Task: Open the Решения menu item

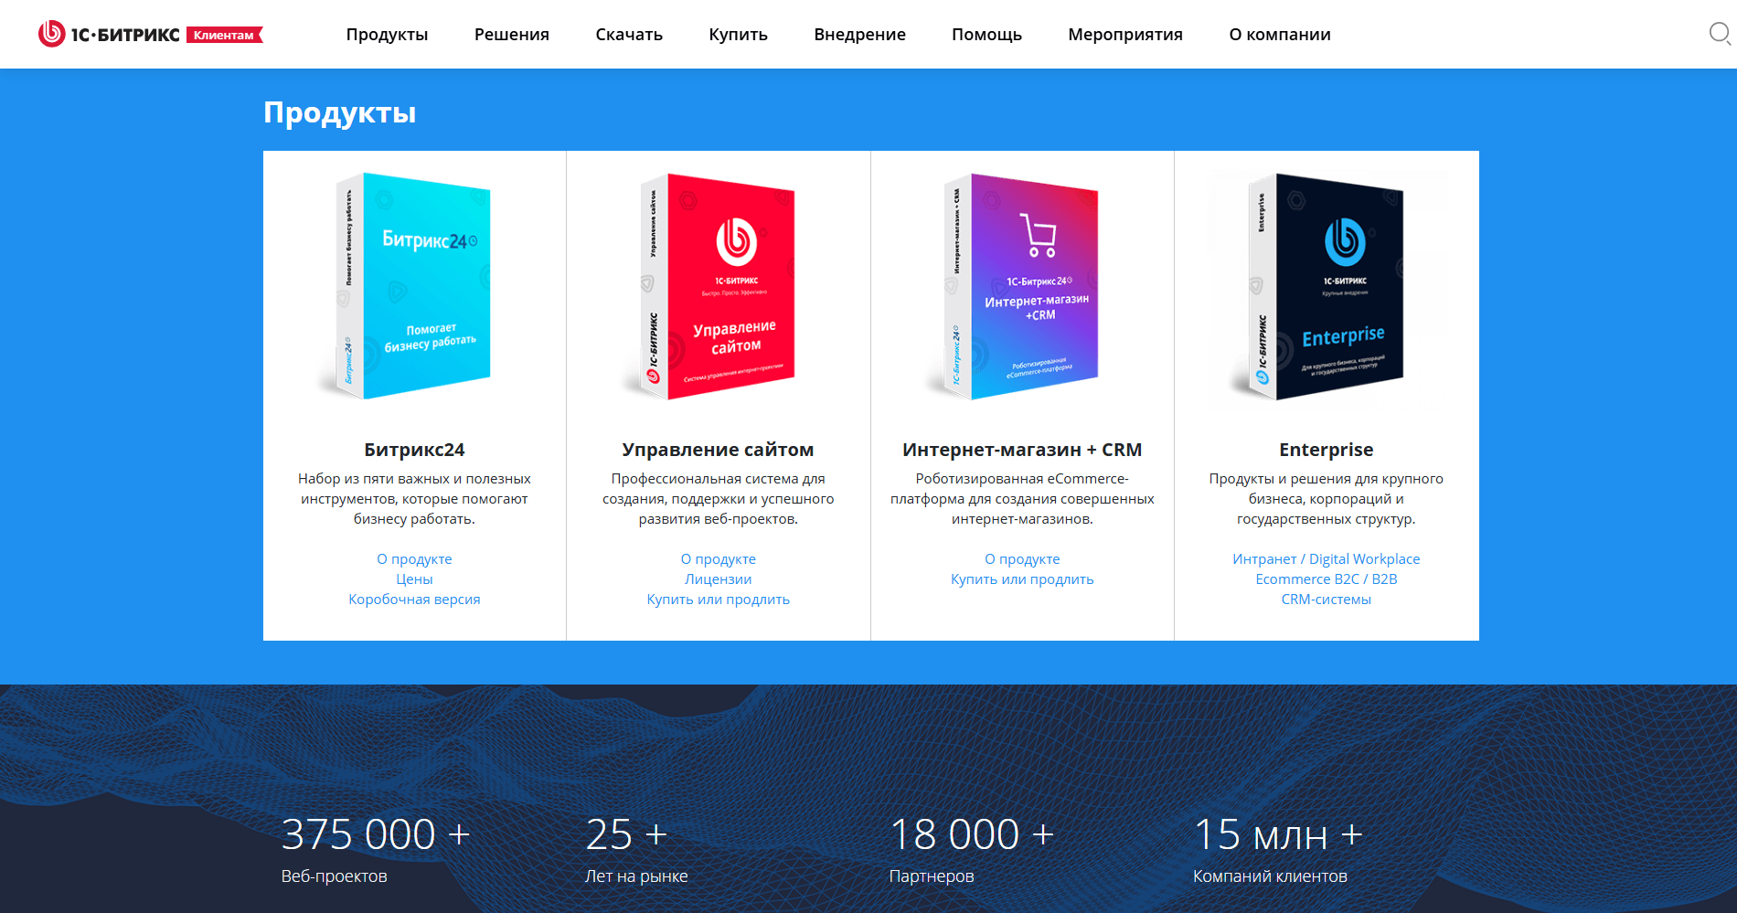Action: click(x=511, y=35)
